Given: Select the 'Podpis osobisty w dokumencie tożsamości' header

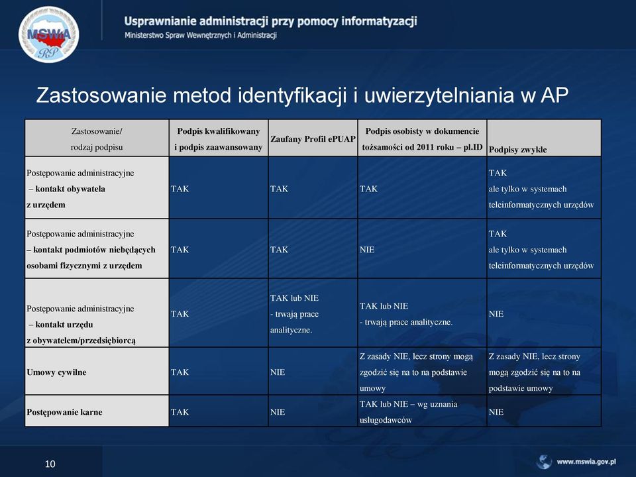Looking at the screenshot, I should point(422,138).
